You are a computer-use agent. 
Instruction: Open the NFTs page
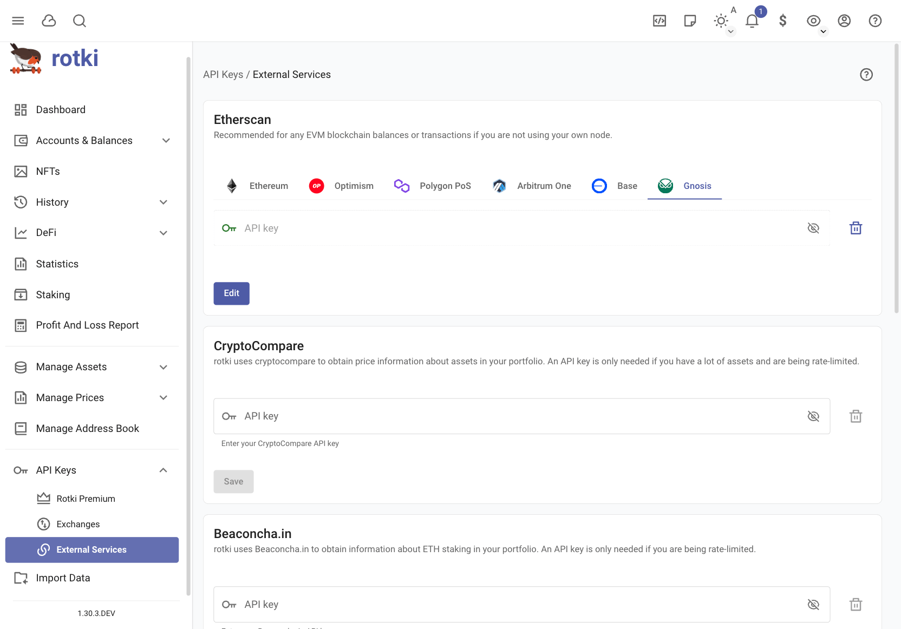tap(92, 172)
